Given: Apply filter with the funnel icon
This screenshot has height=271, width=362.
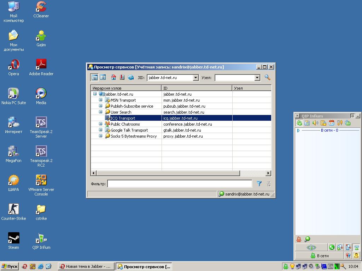Looking at the screenshot, I should 259,183.
